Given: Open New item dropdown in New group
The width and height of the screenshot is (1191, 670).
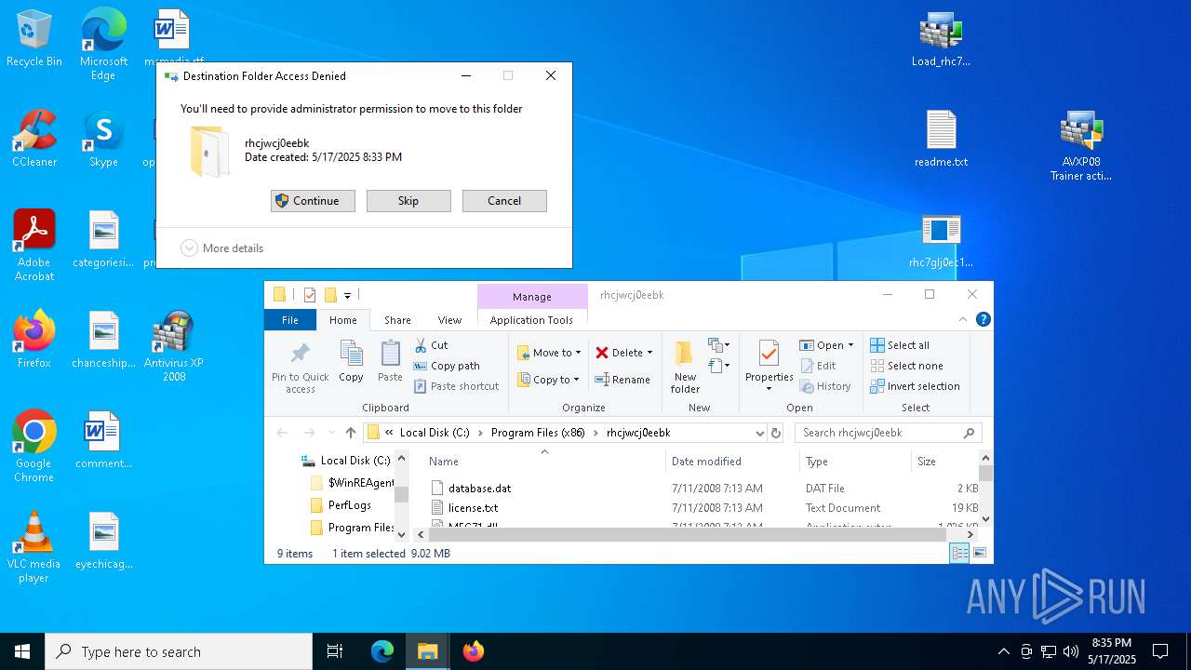Looking at the screenshot, I should [x=718, y=346].
